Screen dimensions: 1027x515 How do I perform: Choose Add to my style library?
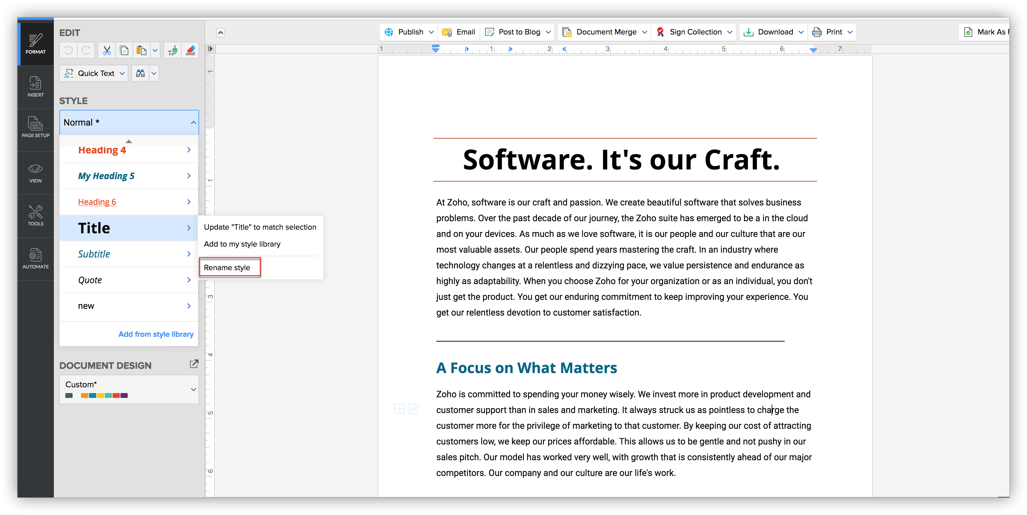click(242, 244)
